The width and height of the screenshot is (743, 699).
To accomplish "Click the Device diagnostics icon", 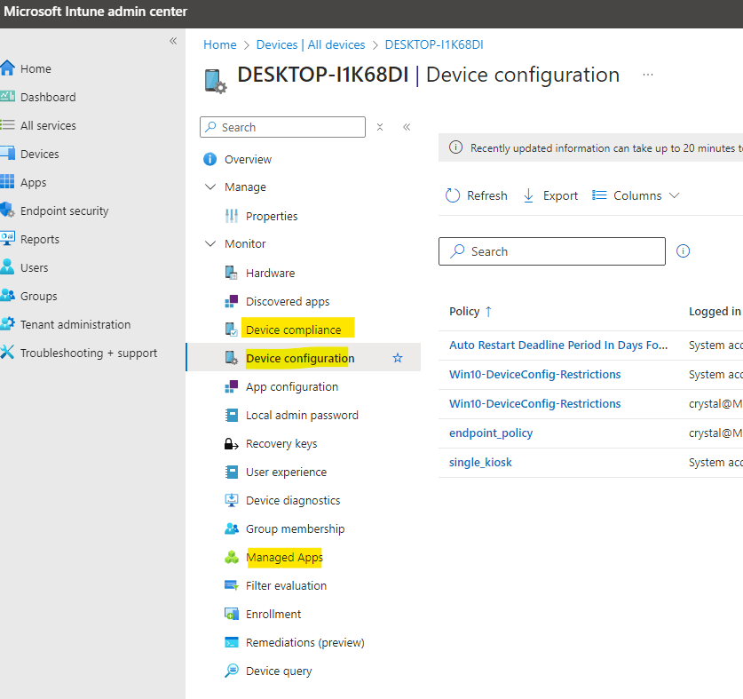I will [x=231, y=500].
